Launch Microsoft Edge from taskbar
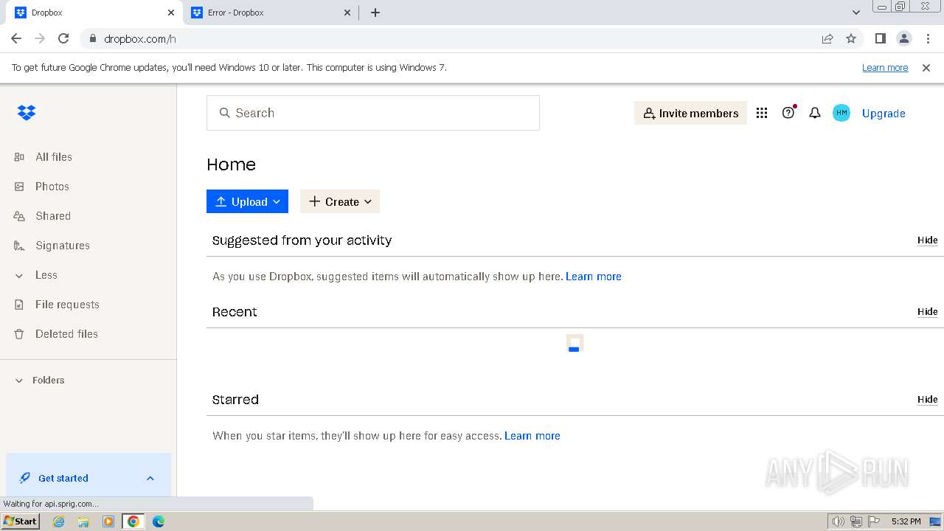The width and height of the screenshot is (944, 531). [159, 521]
